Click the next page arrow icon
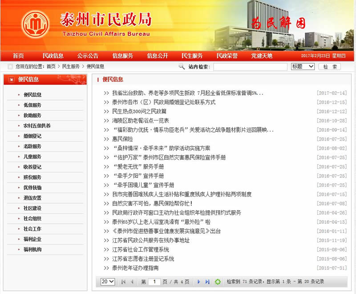Screen dimensions: 356x294 pyautogui.click(x=199, y=282)
